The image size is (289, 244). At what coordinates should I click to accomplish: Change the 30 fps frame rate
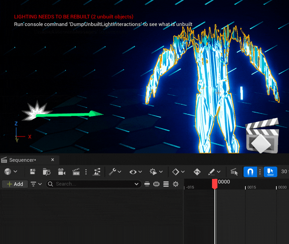click(284, 171)
